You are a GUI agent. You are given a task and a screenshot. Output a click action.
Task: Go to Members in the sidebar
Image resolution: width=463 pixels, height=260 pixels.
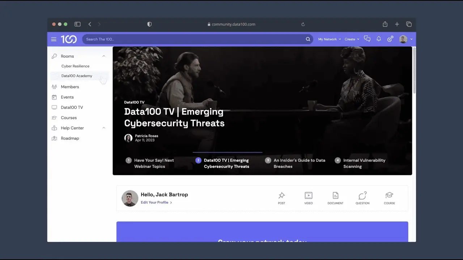69,87
